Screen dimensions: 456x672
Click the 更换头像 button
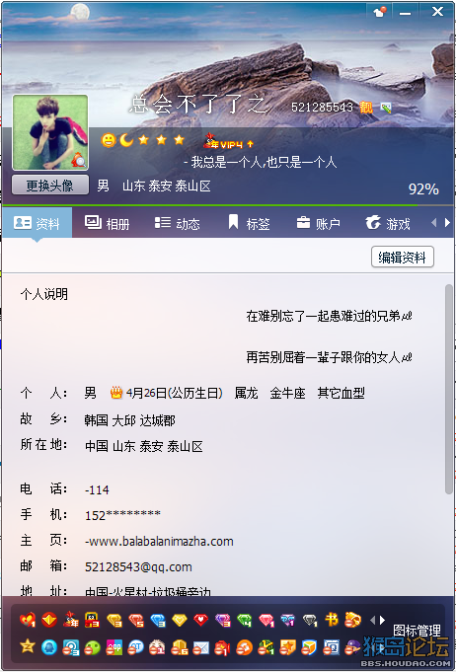point(50,186)
